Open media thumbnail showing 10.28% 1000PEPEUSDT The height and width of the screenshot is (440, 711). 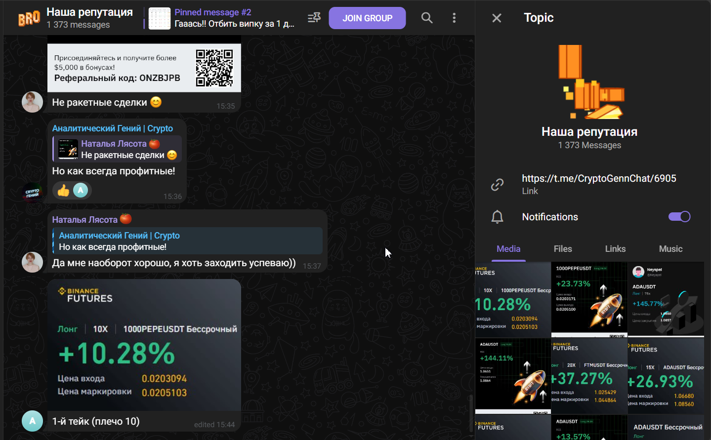pos(513,300)
